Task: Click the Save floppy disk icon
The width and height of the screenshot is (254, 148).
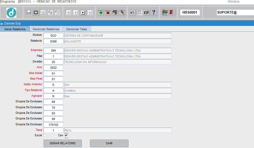Action: 29,13
